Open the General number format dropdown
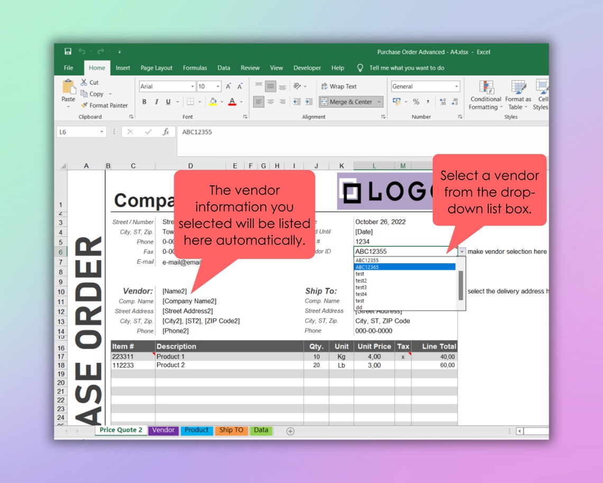603x483 pixels. point(456,86)
